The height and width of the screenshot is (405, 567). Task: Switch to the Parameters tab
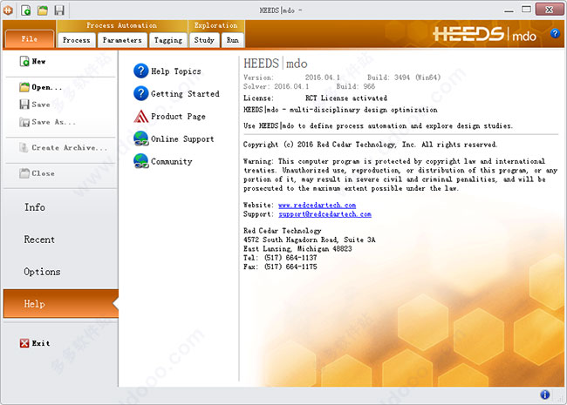122,40
